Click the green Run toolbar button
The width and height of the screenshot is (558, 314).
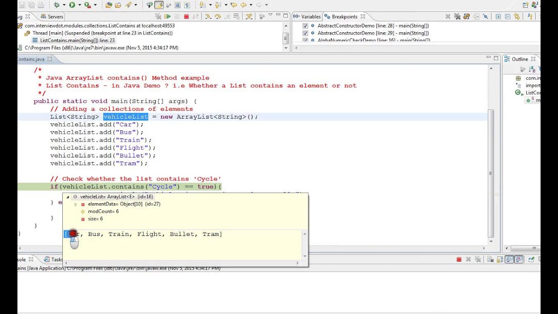(x=72, y=5)
